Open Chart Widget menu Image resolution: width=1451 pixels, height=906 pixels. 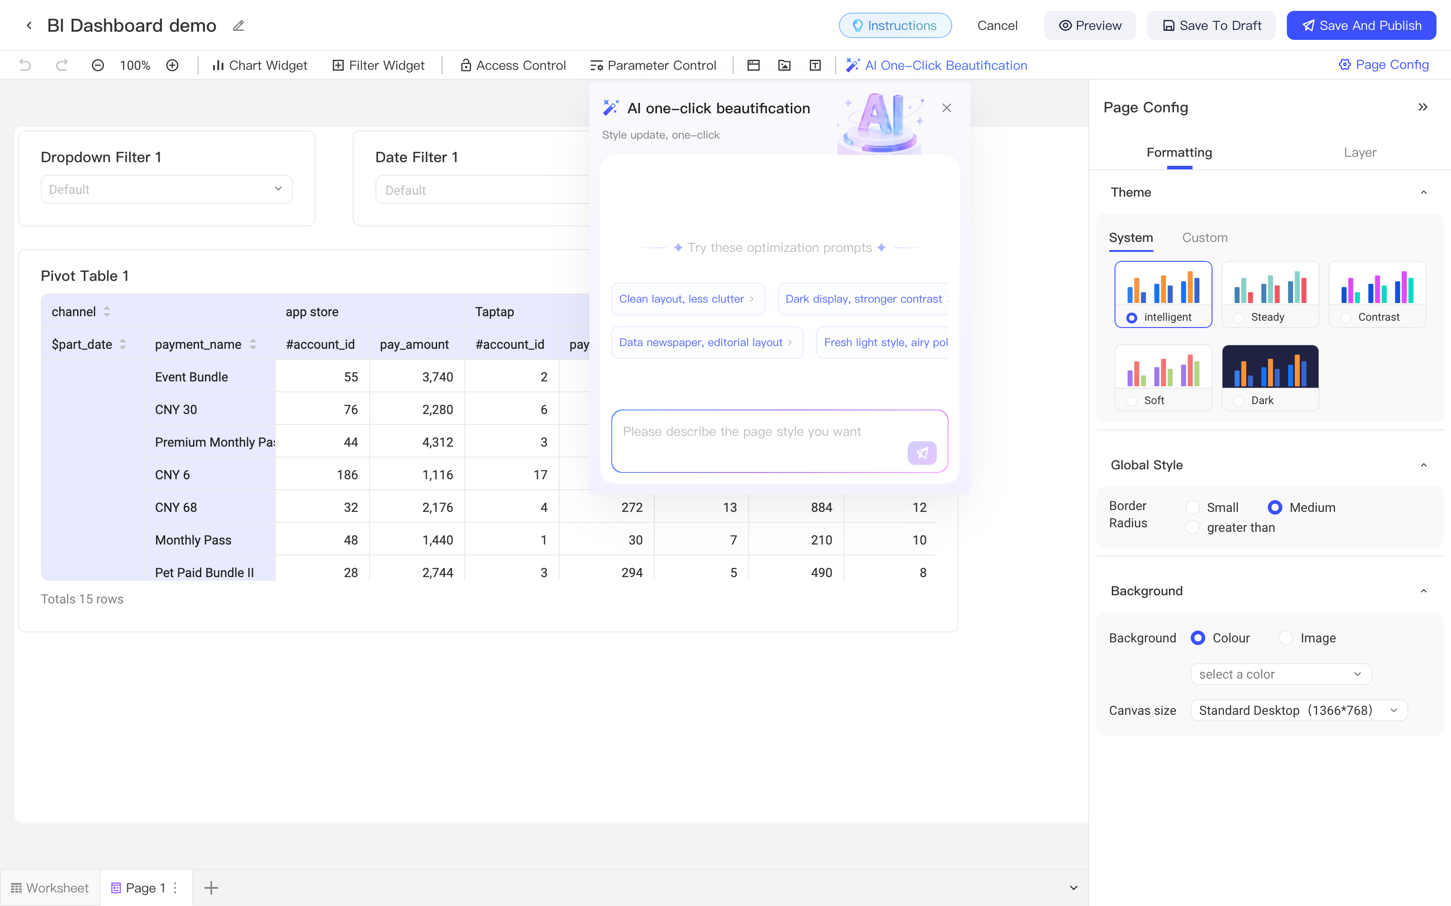click(x=260, y=65)
